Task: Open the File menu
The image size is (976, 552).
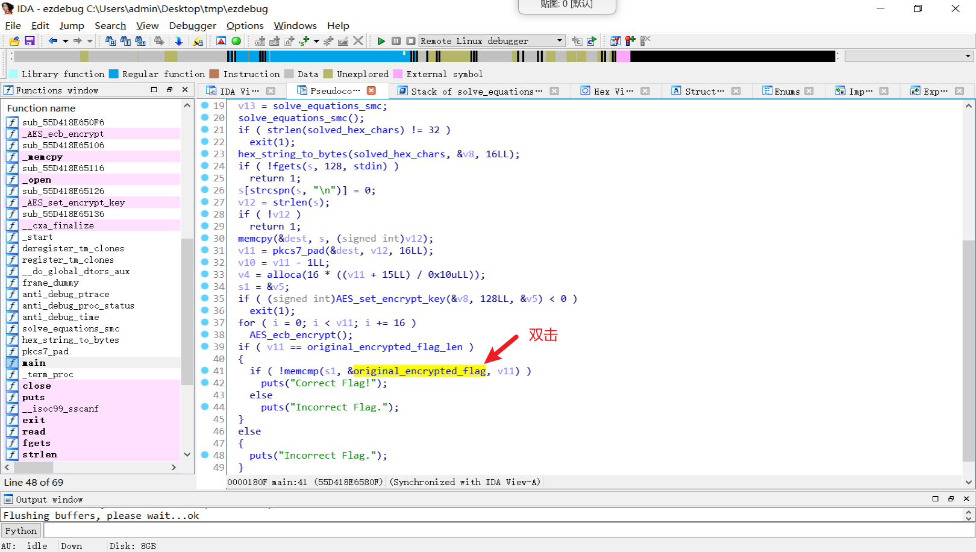Action: pos(13,25)
